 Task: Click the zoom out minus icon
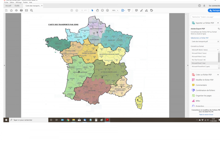[x=102, y=10]
